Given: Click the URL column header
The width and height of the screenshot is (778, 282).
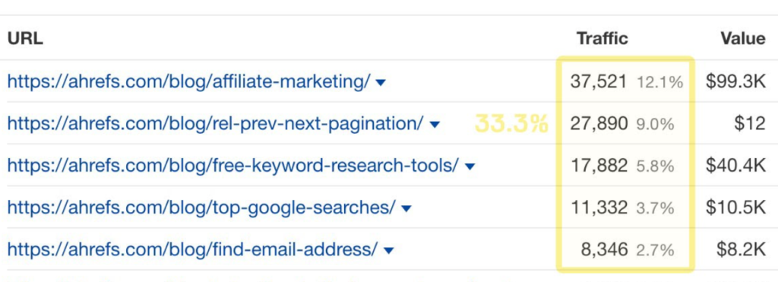Looking at the screenshot, I should 25,39.
